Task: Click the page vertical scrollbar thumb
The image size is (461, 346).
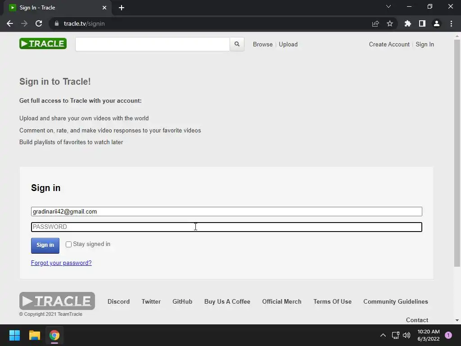Action: (457, 153)
